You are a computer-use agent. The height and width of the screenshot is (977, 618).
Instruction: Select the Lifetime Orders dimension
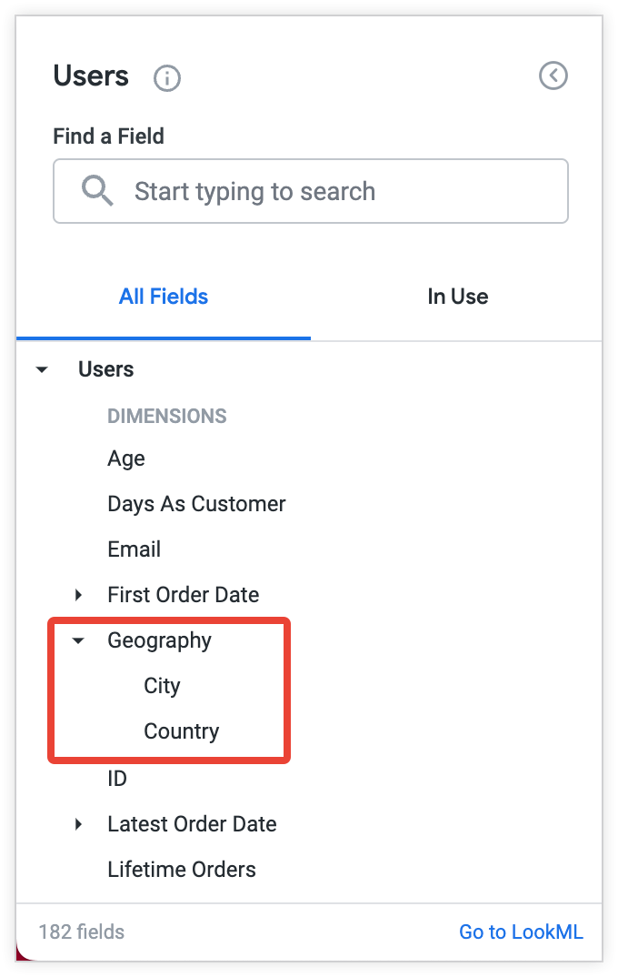[x=182, y=870]
